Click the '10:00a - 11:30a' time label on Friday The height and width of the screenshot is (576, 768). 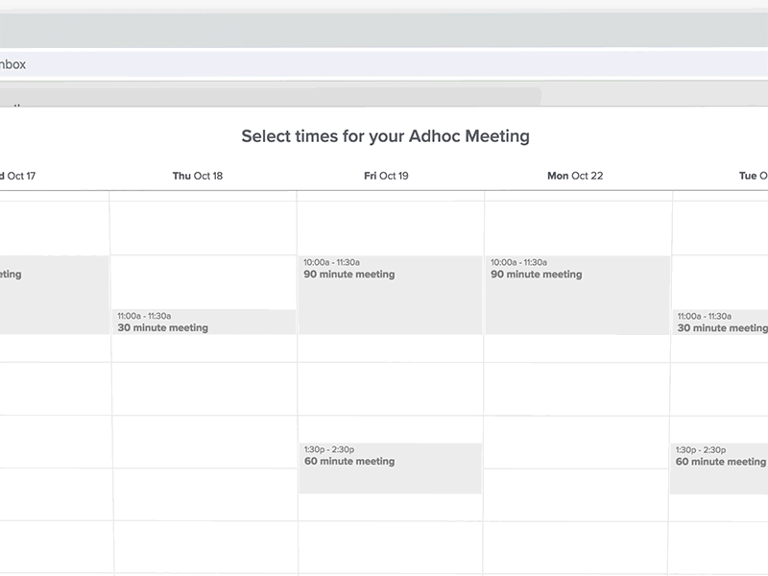pyautogui.click(x=331, y=262)
